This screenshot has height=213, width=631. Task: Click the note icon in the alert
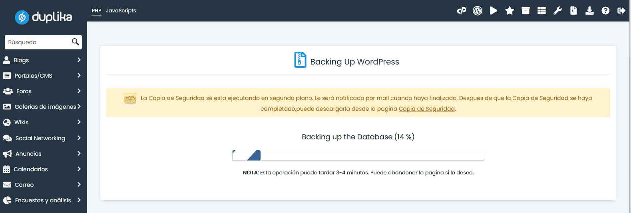point(130,98)
